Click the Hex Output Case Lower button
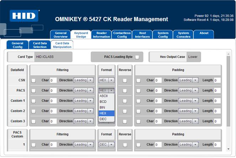 [193, 57]
